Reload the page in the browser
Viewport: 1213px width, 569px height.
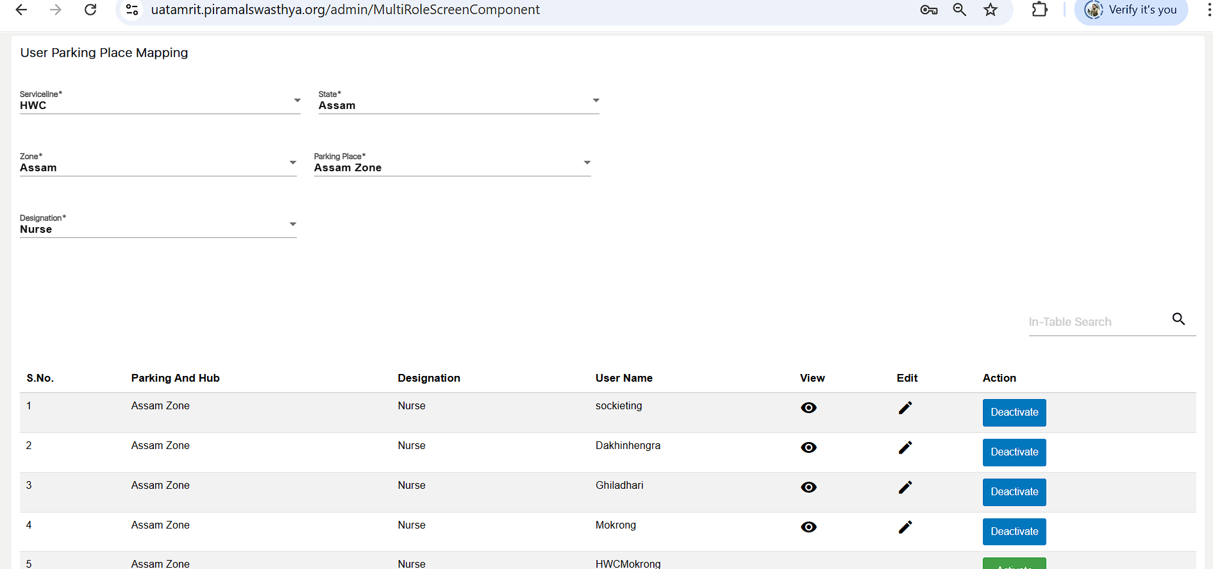tap(90, 10)
